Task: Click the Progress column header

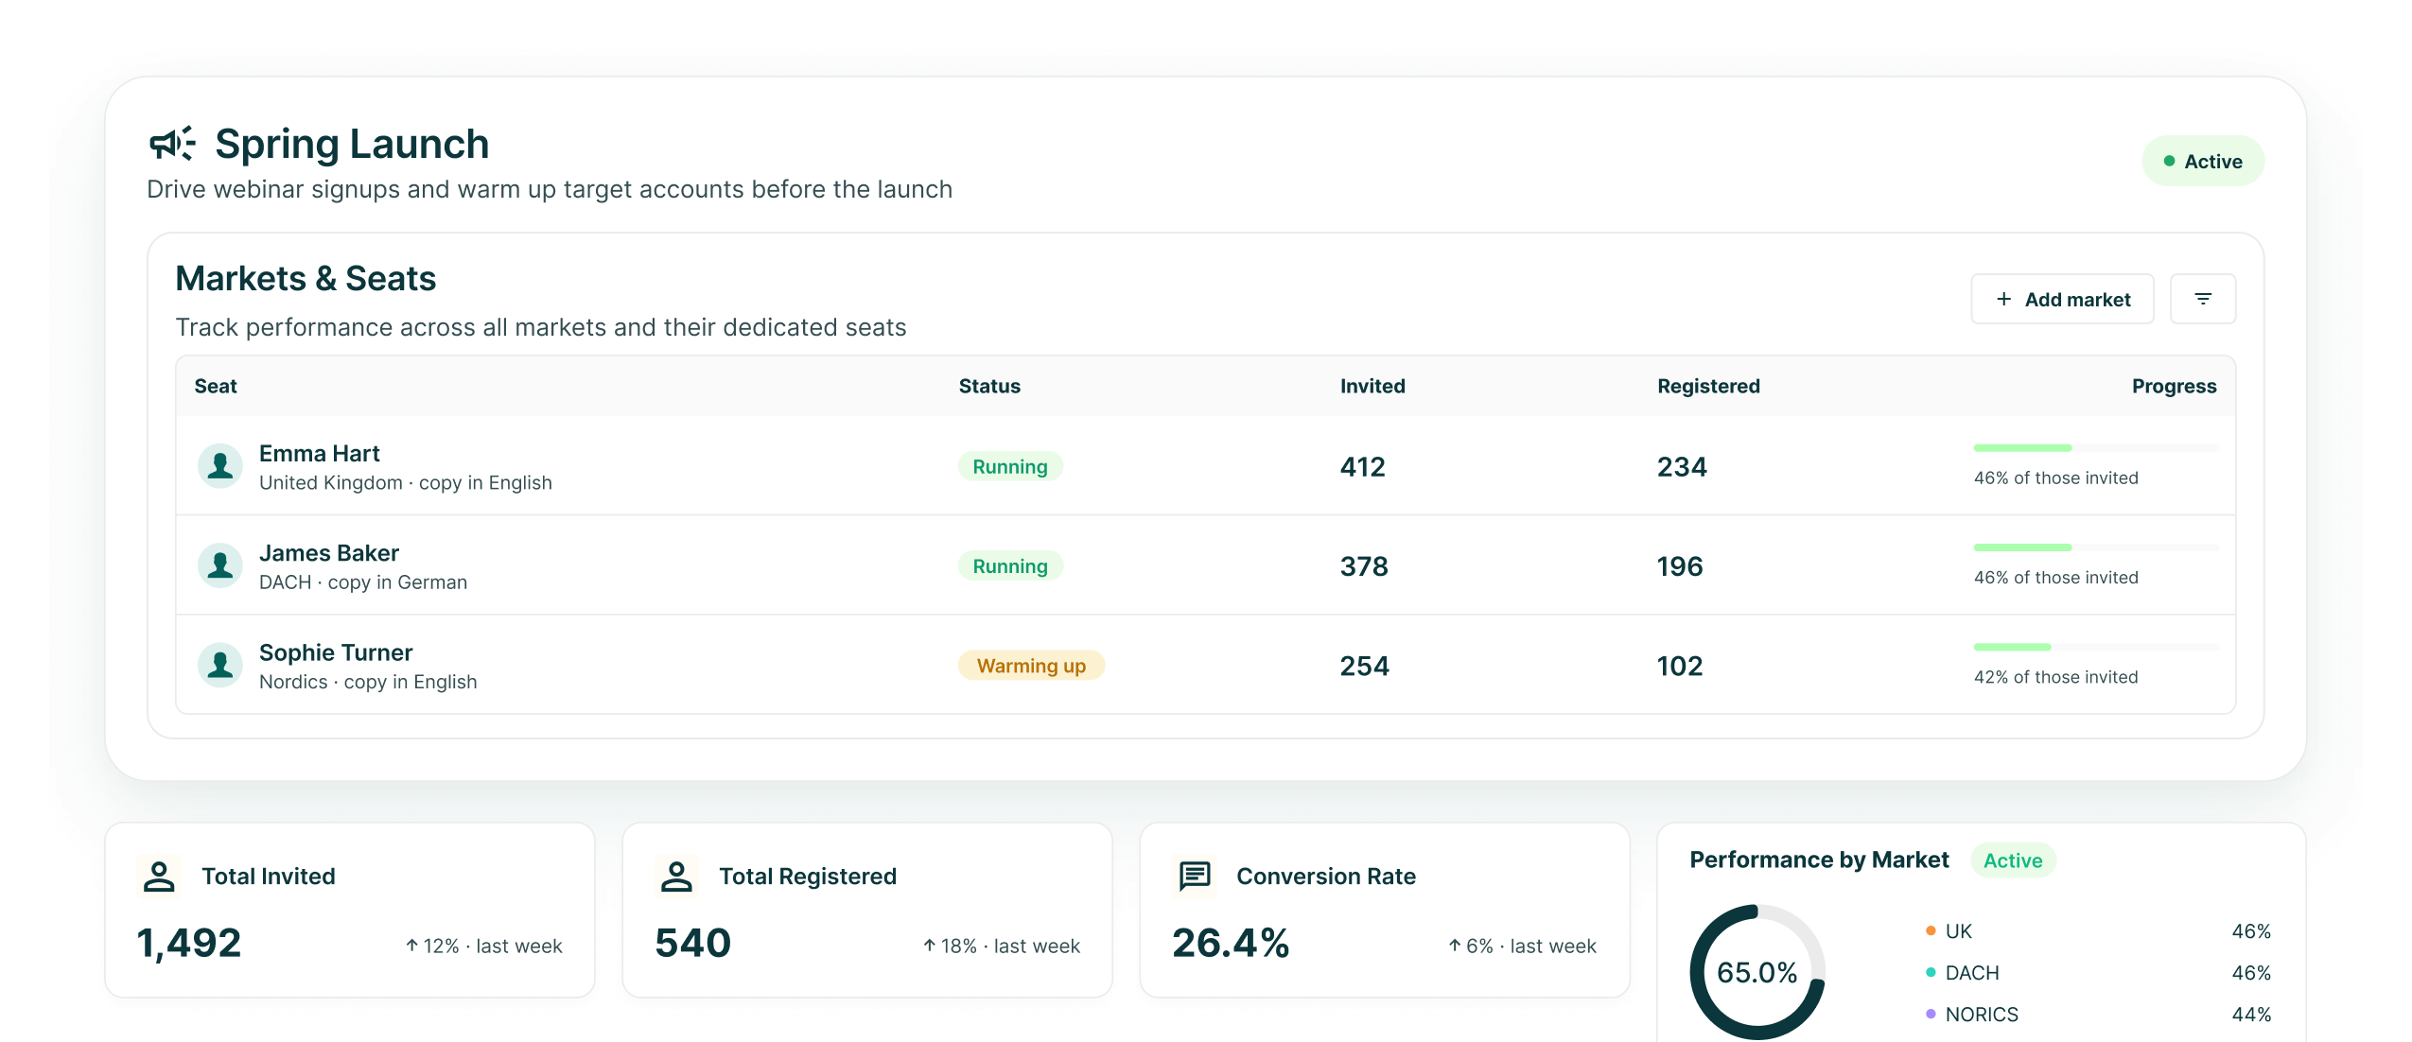Action: [2174, 386]
